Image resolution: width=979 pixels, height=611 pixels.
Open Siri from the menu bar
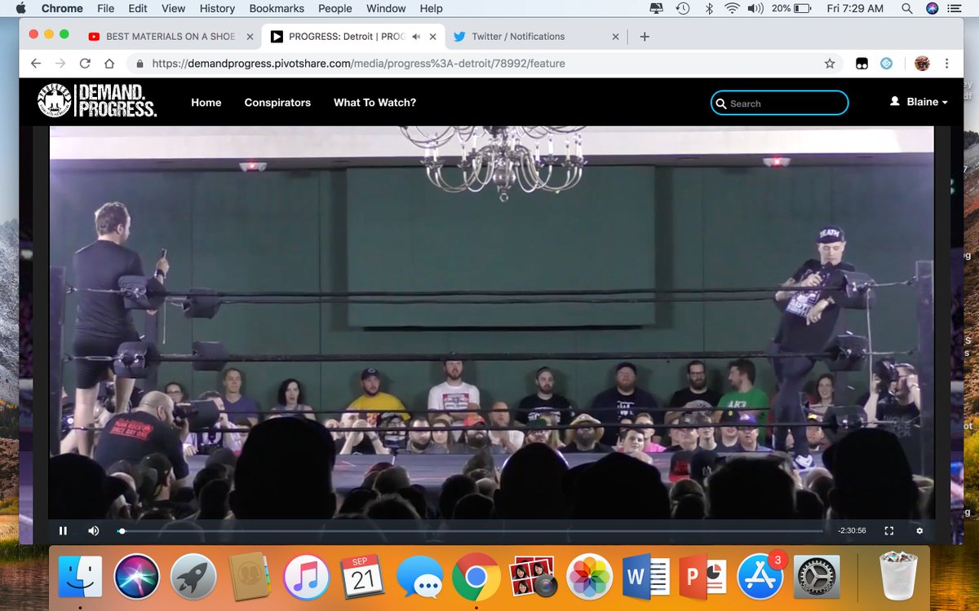932,8
